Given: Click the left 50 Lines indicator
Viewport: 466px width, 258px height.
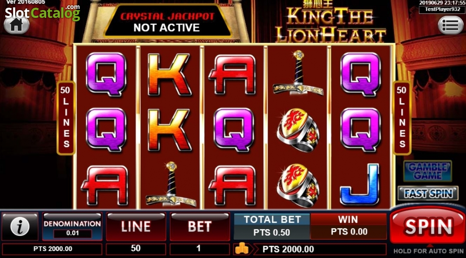Looking at the screenshot, I should tap(66, 118).
